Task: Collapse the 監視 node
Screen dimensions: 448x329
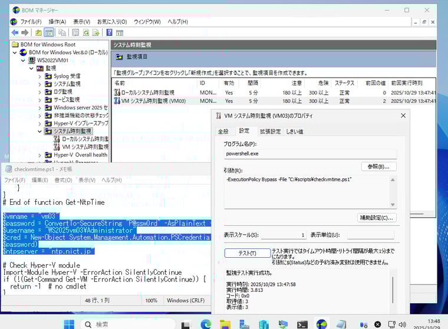Action: tap(31, 68)
